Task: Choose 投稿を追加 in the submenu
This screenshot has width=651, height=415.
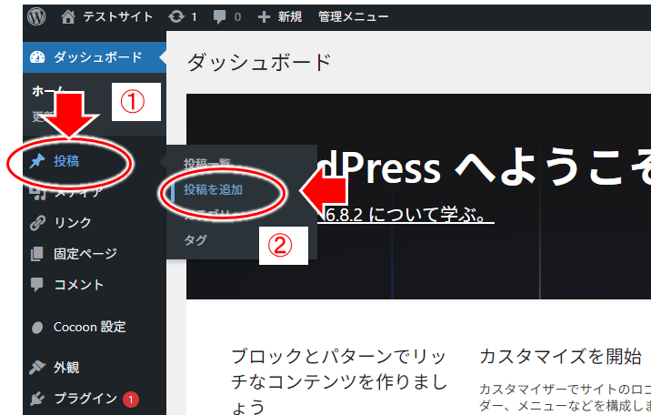Action: click(214, 190)
